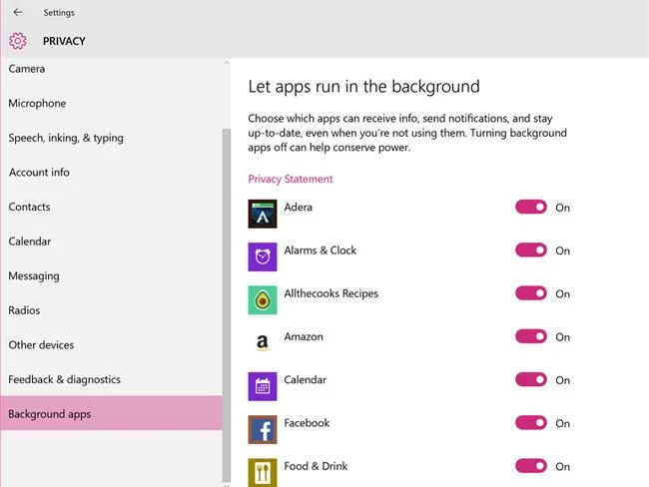This screenshot has height=487, width=649.
Task: Turn off background access for Adera
Action: tap(531, 207)
